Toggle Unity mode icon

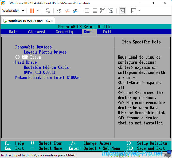pyautogui.click(x=111, y=11)
